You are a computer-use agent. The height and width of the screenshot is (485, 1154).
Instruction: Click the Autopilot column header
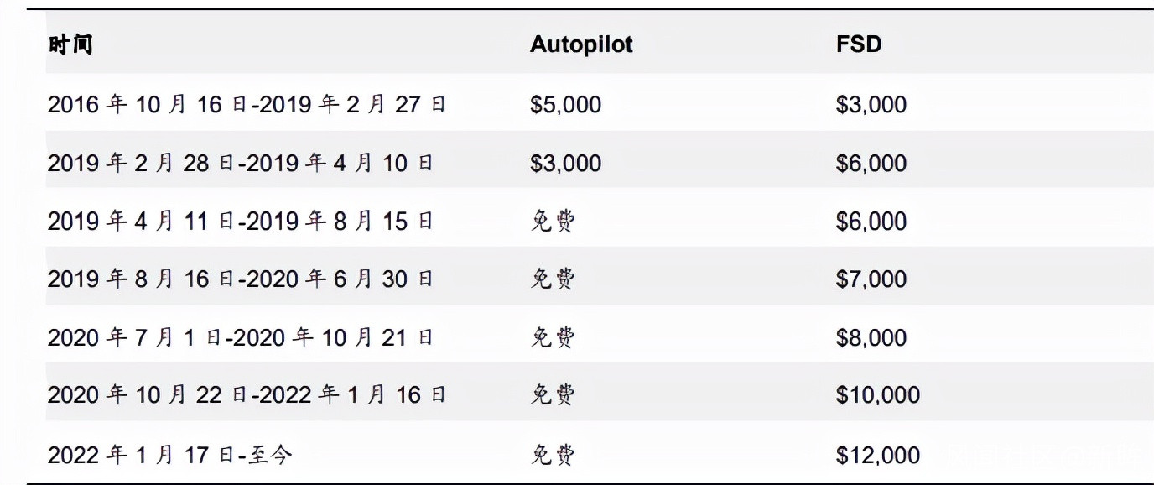(581, 44)
